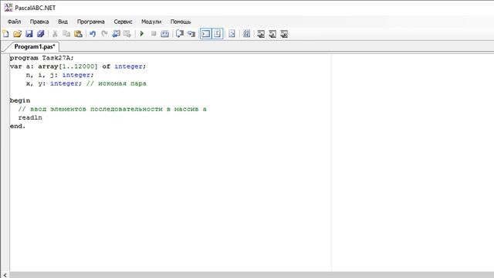Click the 'end.' line in the editor
Image resolution: width=494 pixels, height=278 pixels.
(x=18, y=126)
